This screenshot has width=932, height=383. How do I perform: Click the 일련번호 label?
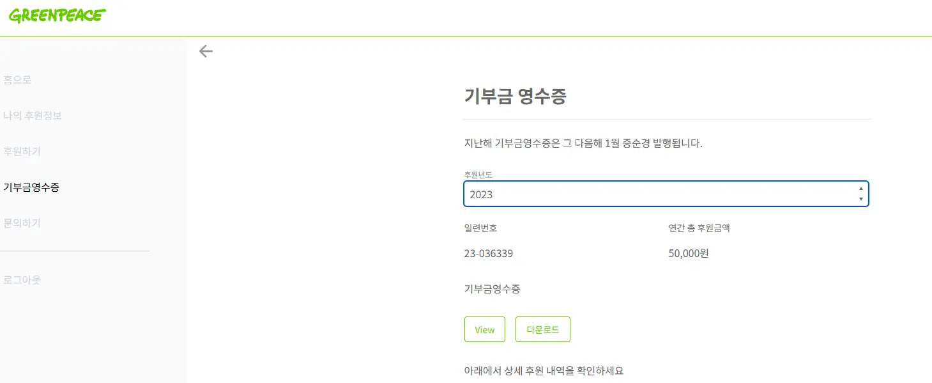click(480, 227)
